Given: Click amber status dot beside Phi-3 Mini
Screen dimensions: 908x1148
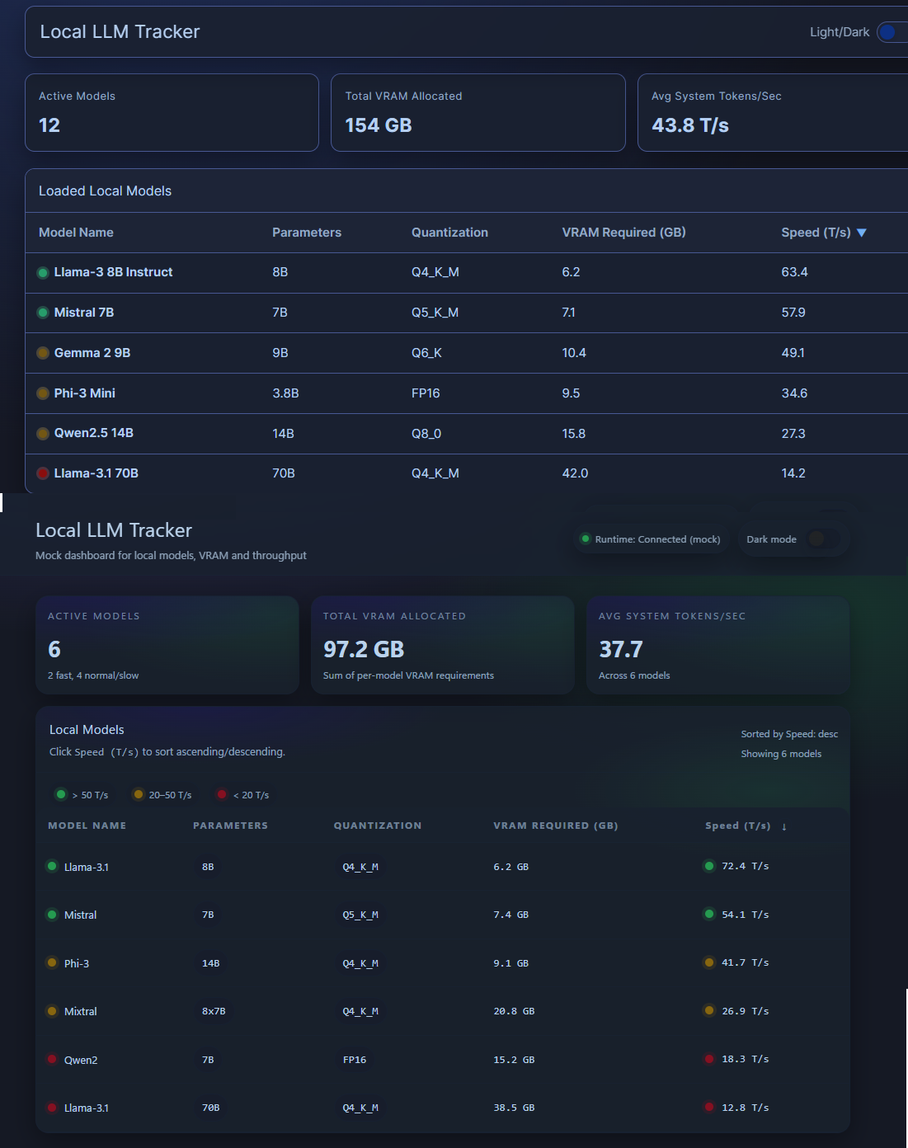Looking at the screenshot, I should coord(43,393).
